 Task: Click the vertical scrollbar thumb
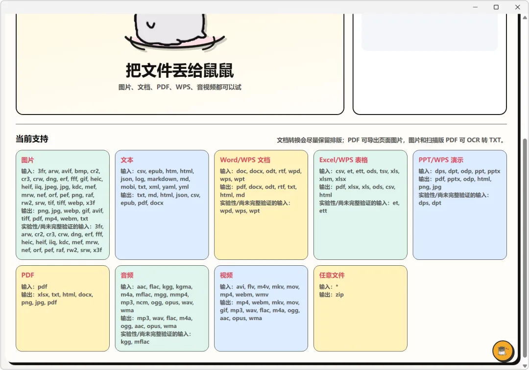tap(525, 249)
